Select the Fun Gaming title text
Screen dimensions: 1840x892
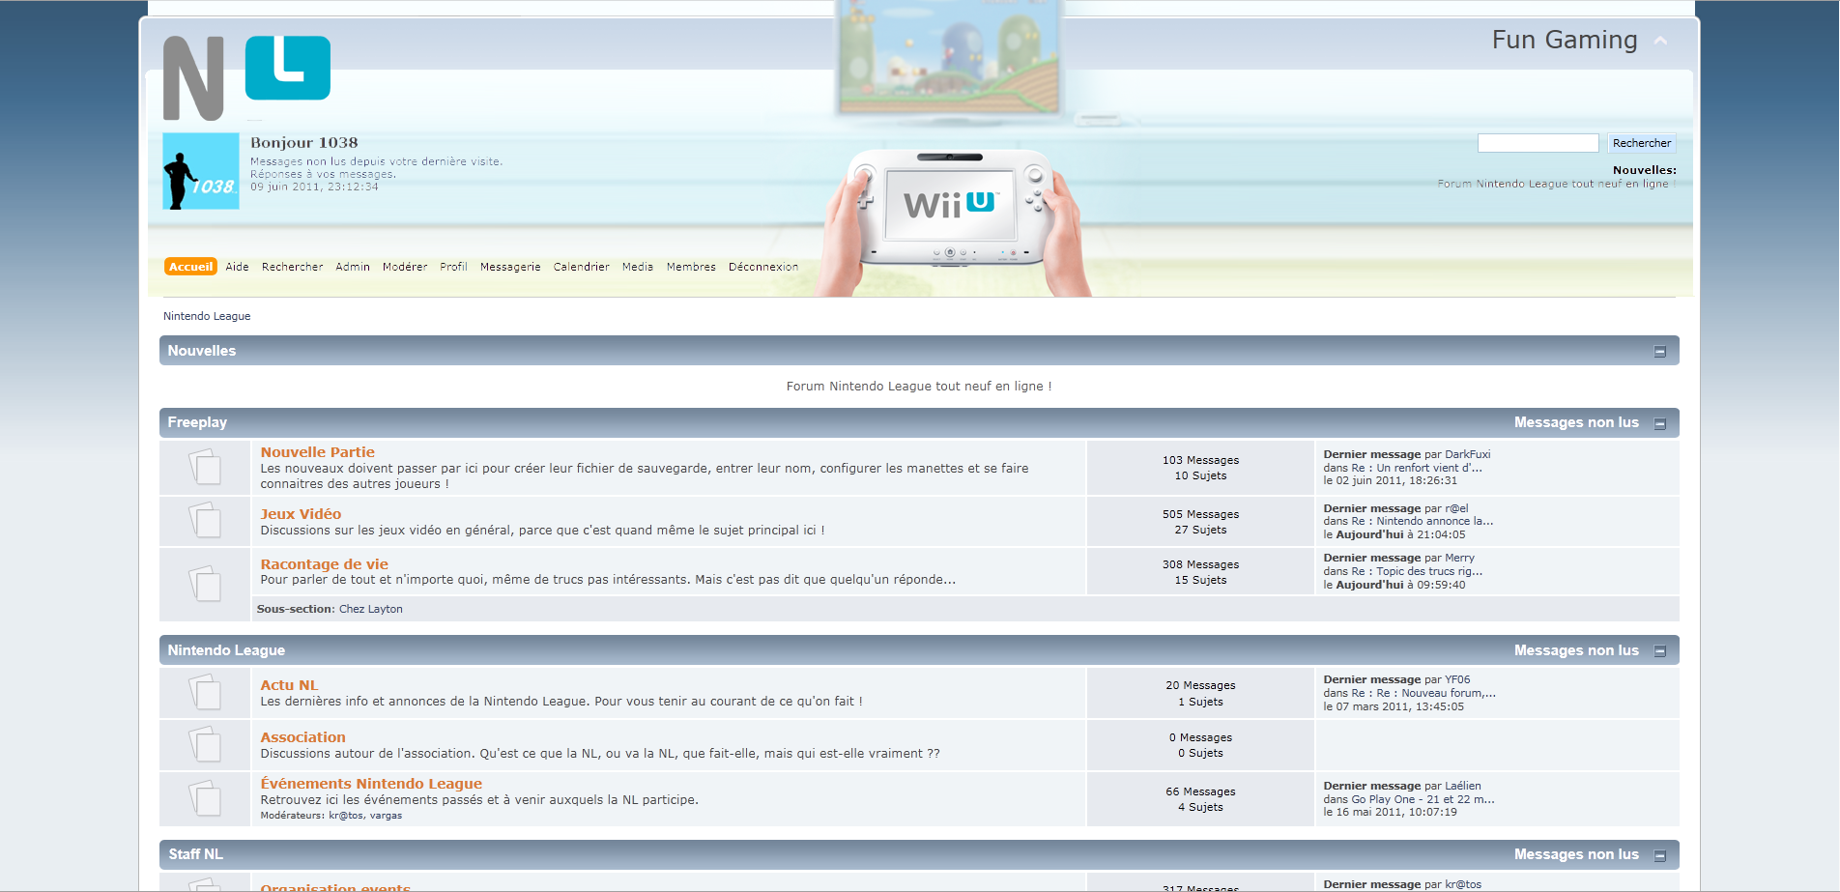pos(1565,40)
